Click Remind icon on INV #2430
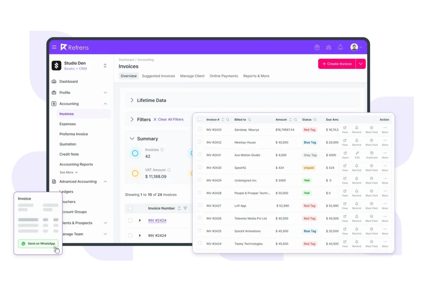Viewport: 424px width, 283px height. tap(357, 167)
